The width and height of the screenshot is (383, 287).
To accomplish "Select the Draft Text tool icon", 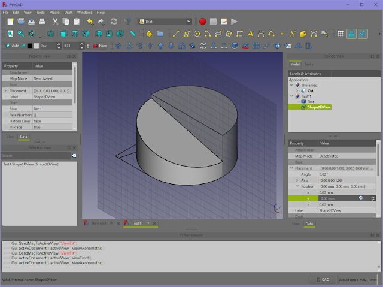I will click(251, 34).
